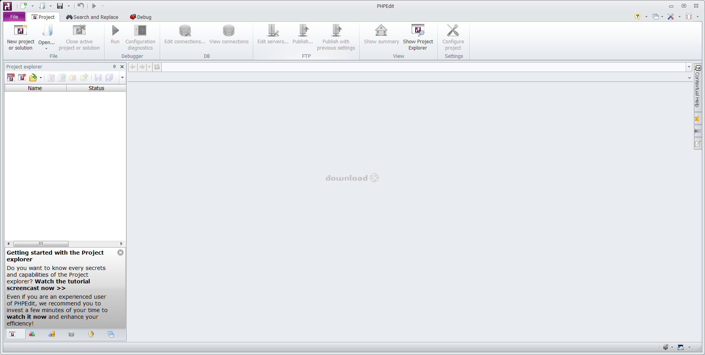Click the Publish... FTP button

[x=303, y=35]
